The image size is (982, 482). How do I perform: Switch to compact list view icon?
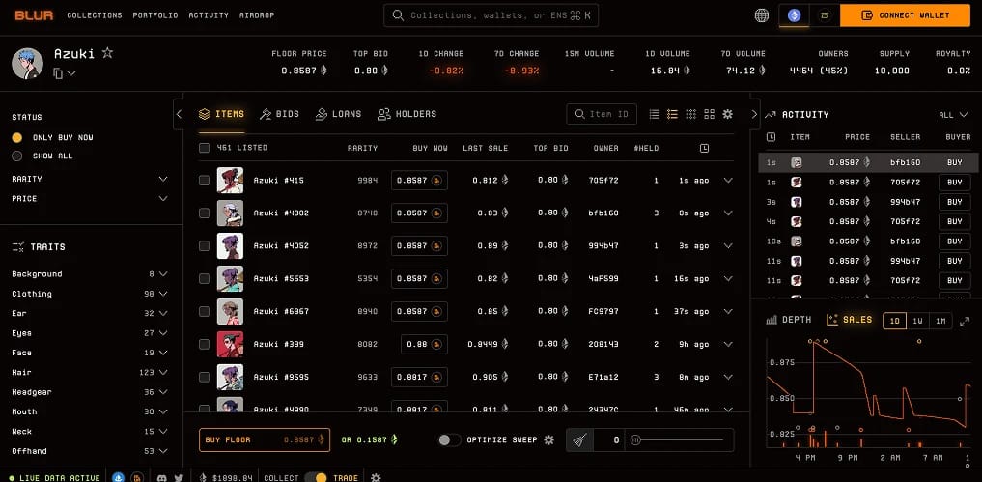[x=655, y=114]
